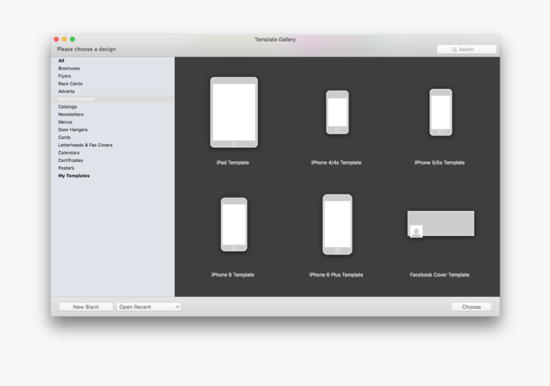Open the Brochures category
The height and width of the screenshot is (386, 550).
[x=68, y=68]
